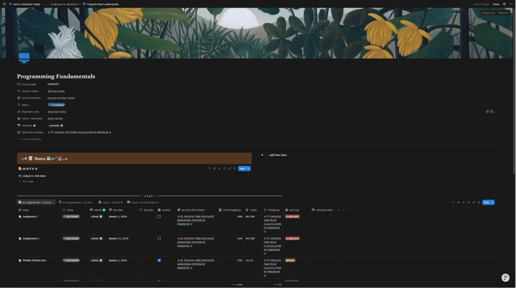Expand the 9 more properties section

point(30,139)
